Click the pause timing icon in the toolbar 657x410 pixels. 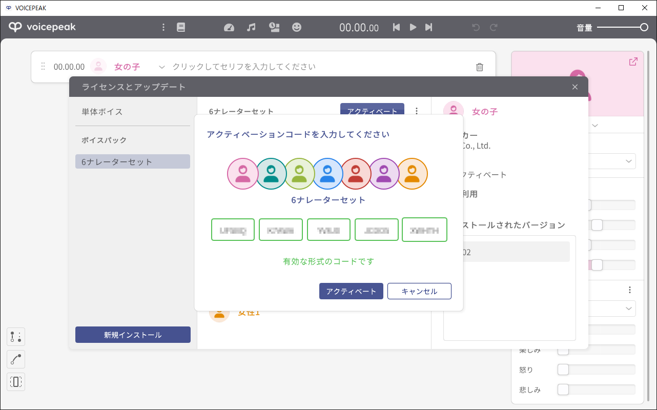coord(274,27)
